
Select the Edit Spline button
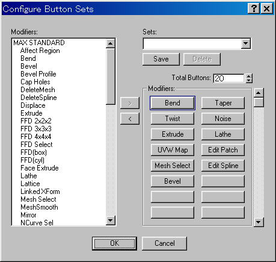coord(223,166)
